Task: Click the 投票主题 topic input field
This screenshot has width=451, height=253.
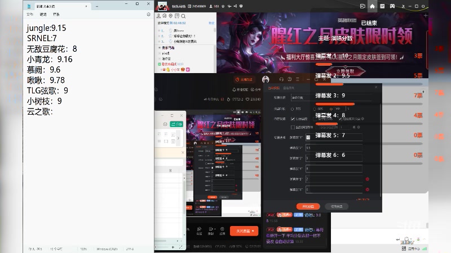Action: pyautogui.click(x=331, y=97)
